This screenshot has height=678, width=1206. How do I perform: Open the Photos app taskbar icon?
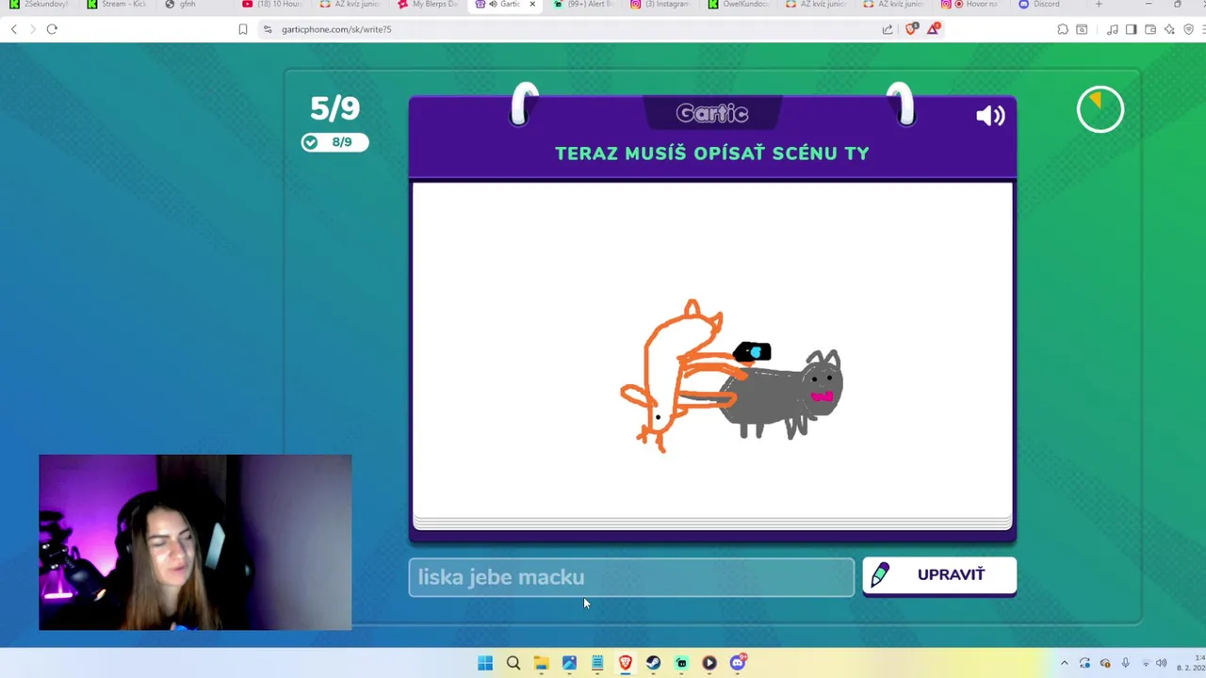569,663
